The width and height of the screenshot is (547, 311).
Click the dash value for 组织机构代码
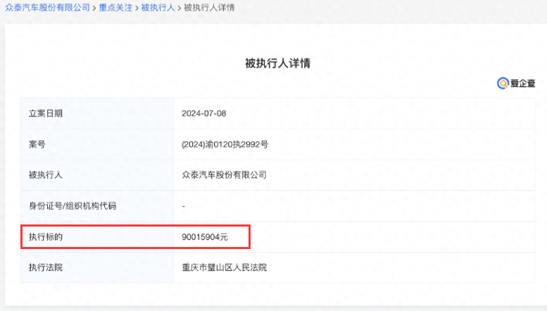[183, 205]
